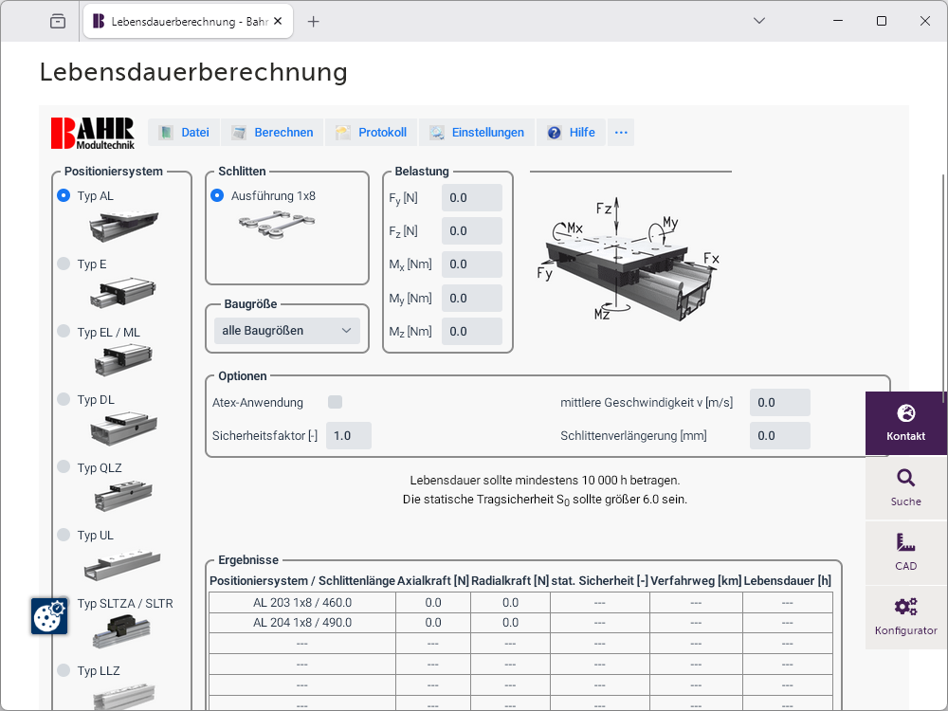
Task: Click the Protokoll button
Action: 372,133
